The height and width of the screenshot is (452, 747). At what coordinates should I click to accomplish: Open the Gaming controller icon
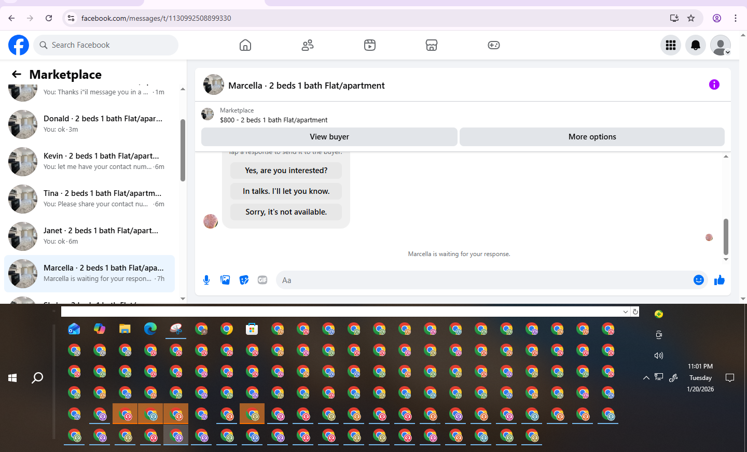click(494, 45)
